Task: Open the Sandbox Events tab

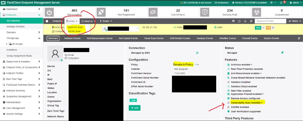Action: tap(204, 38)
